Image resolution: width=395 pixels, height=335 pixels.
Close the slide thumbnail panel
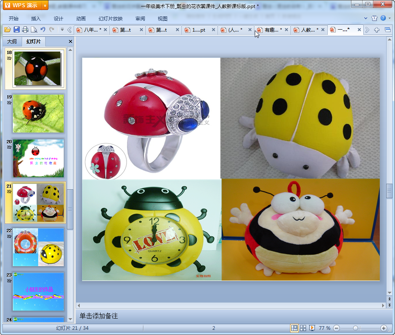(x=71, y=42)
